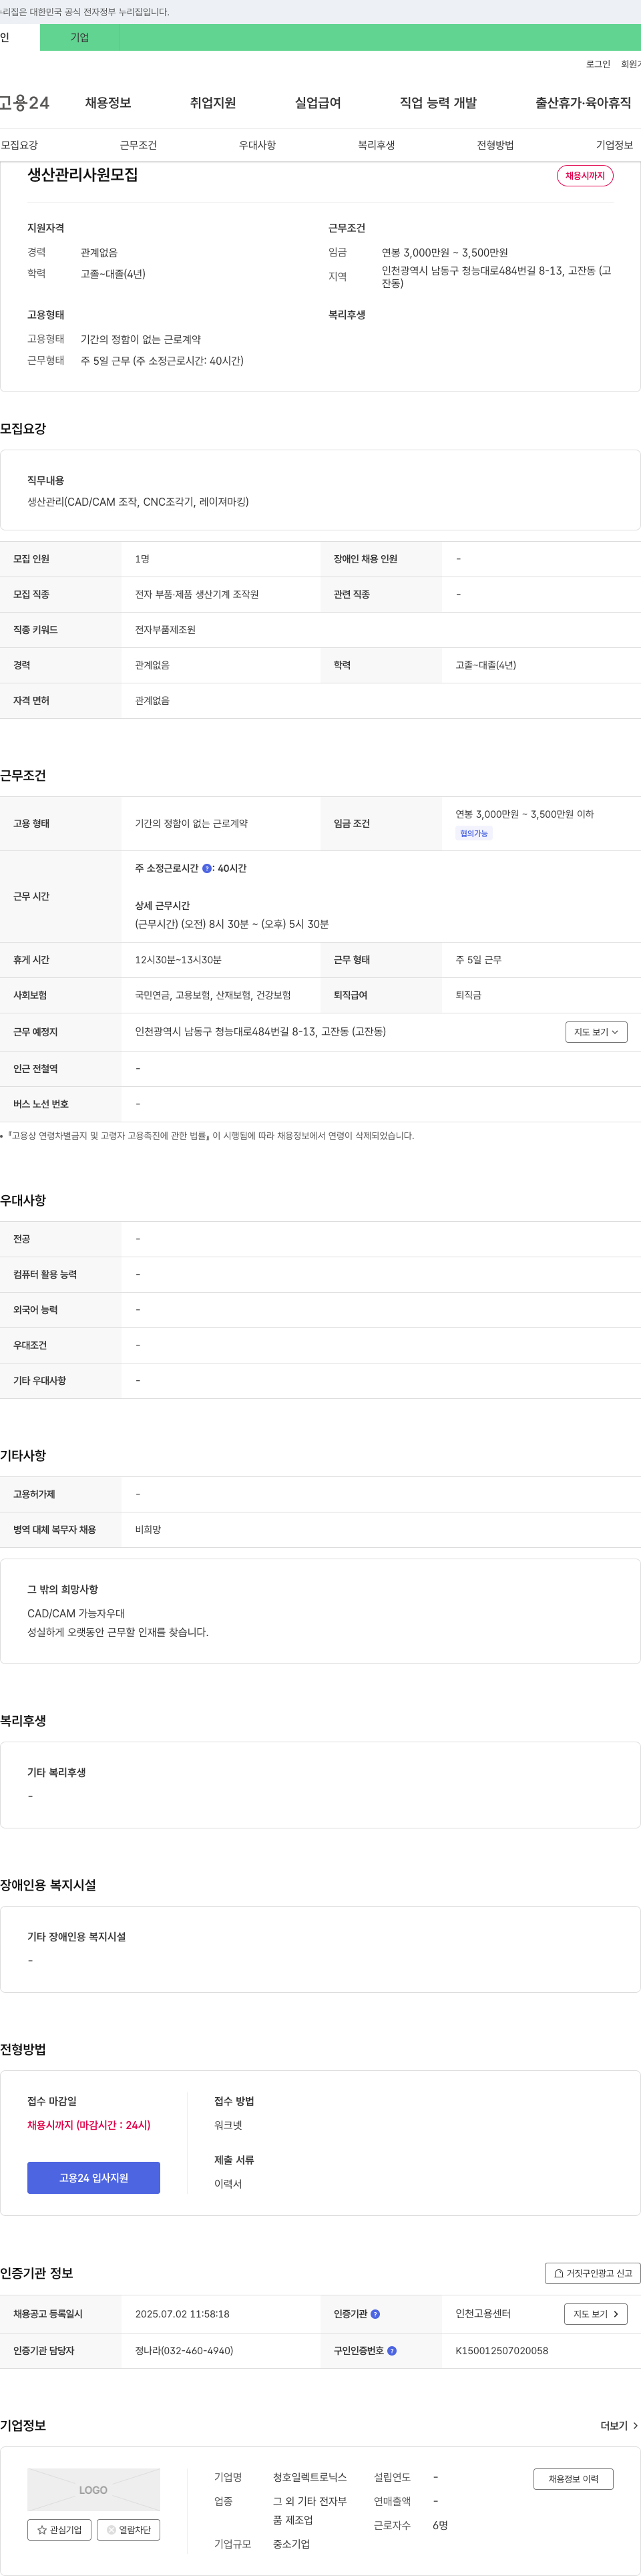Click the 1명 recruitment count cell
Screen dimensions: 641x2576
pyautogui.click(x=142, y=559)
